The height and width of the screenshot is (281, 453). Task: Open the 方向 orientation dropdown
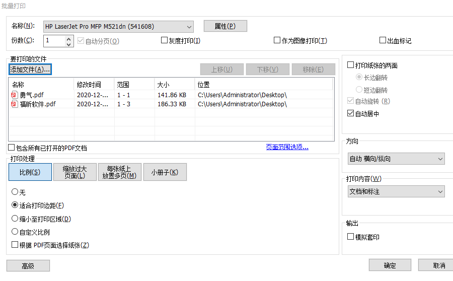coord(396,159)
